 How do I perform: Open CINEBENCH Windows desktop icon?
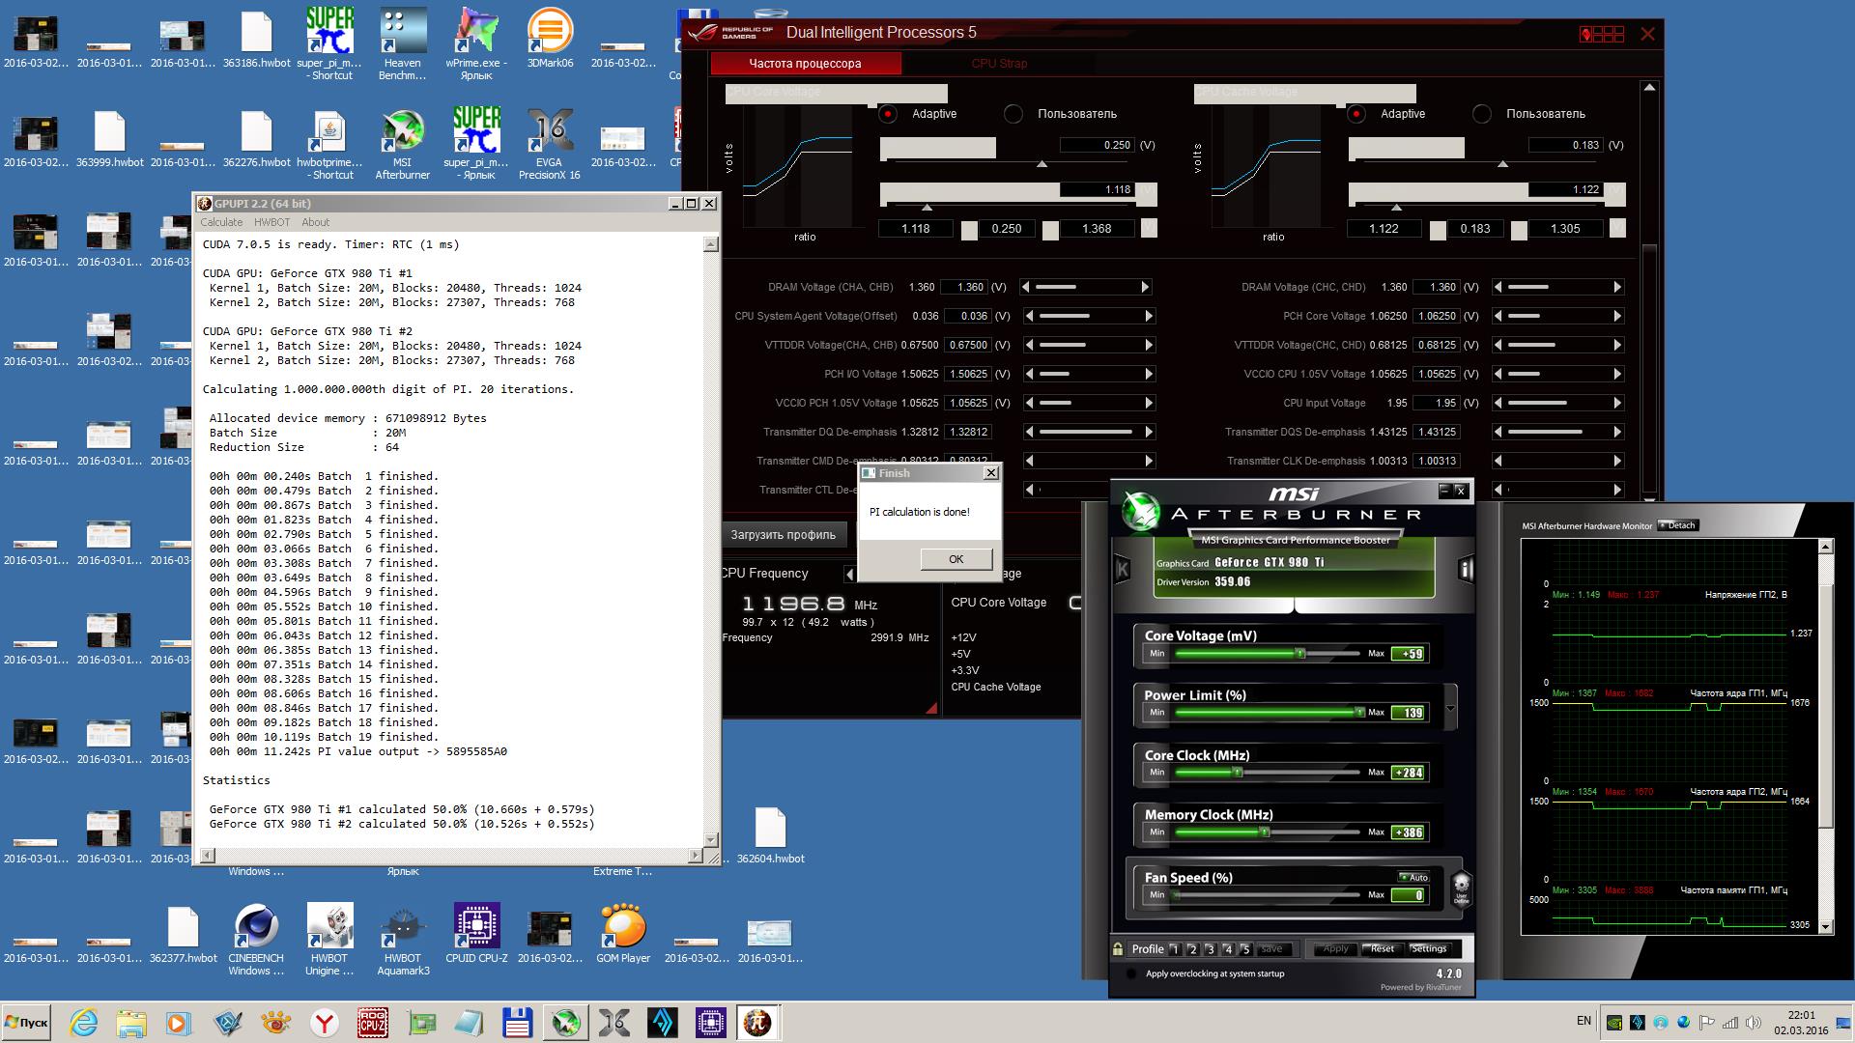click(x=256, y=940)
